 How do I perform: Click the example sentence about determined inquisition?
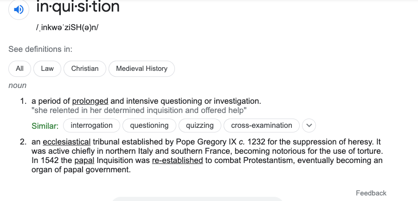click(x=139, y=110)
